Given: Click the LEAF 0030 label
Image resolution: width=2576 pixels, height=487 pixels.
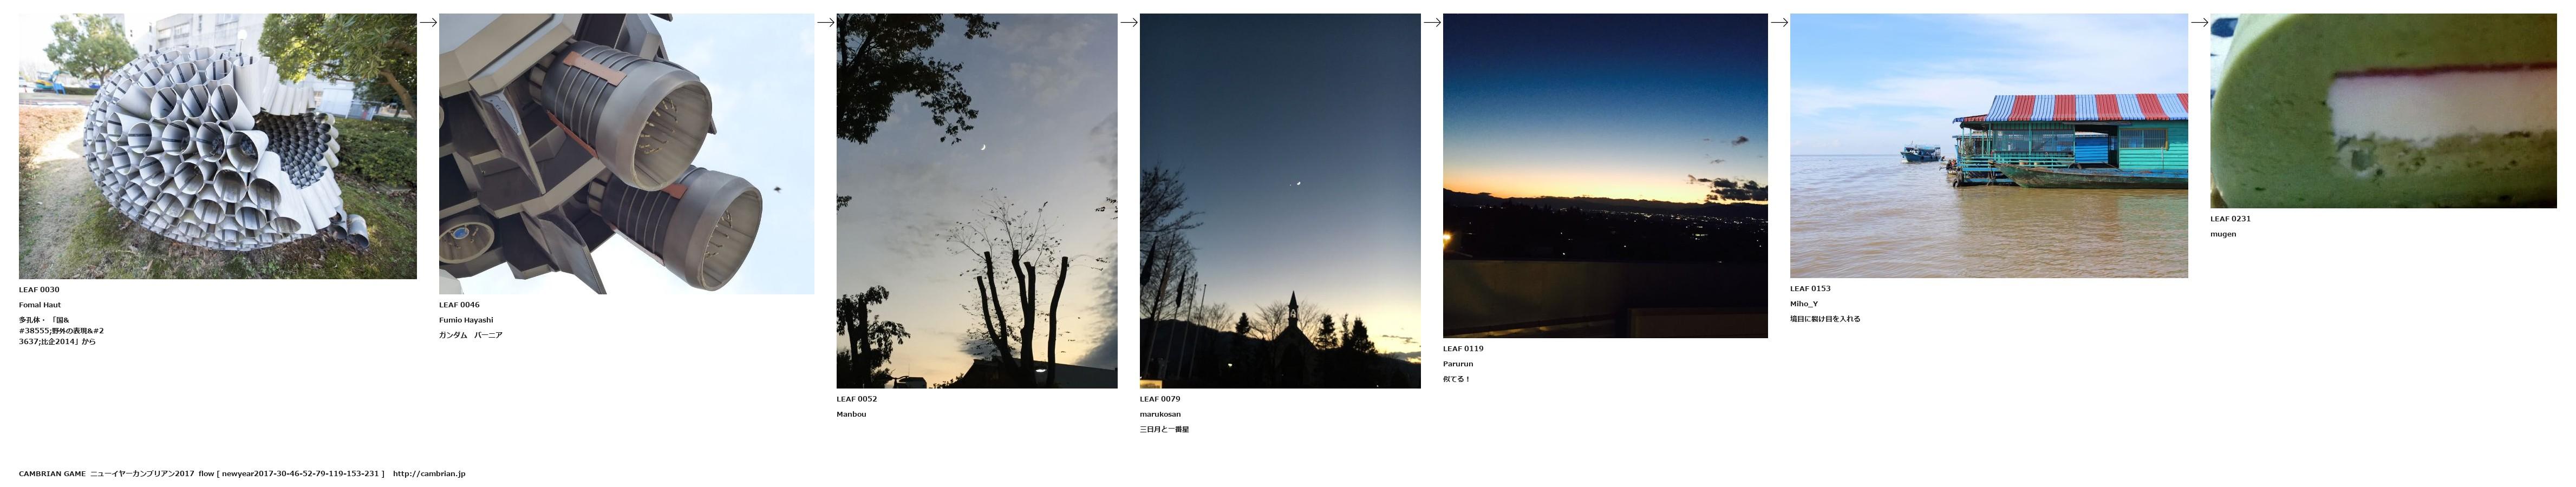Looking at the screenshot, I should [39, 290].
